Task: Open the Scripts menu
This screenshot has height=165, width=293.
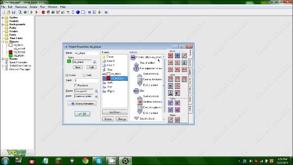Action: coord(33,7)
